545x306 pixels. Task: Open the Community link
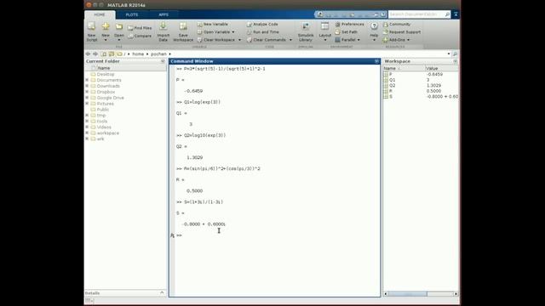(397, 25)
